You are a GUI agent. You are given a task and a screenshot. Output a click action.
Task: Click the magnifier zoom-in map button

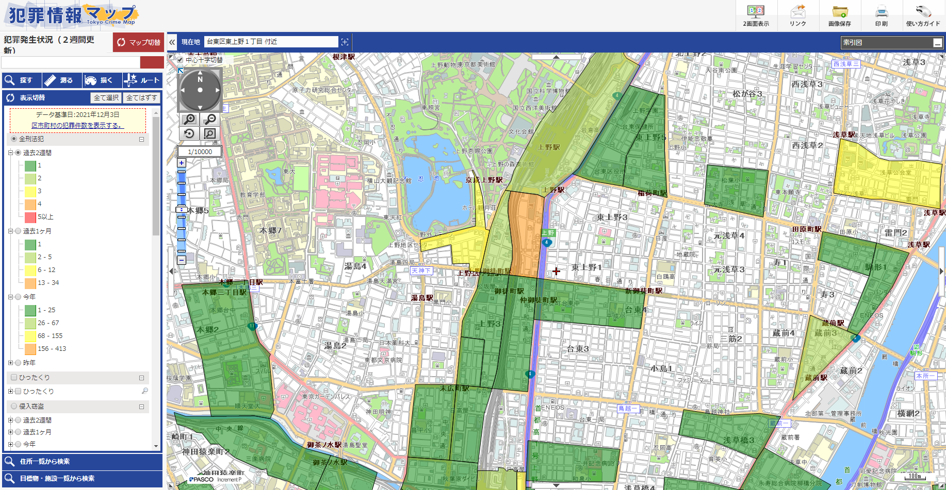coord(189,120)
